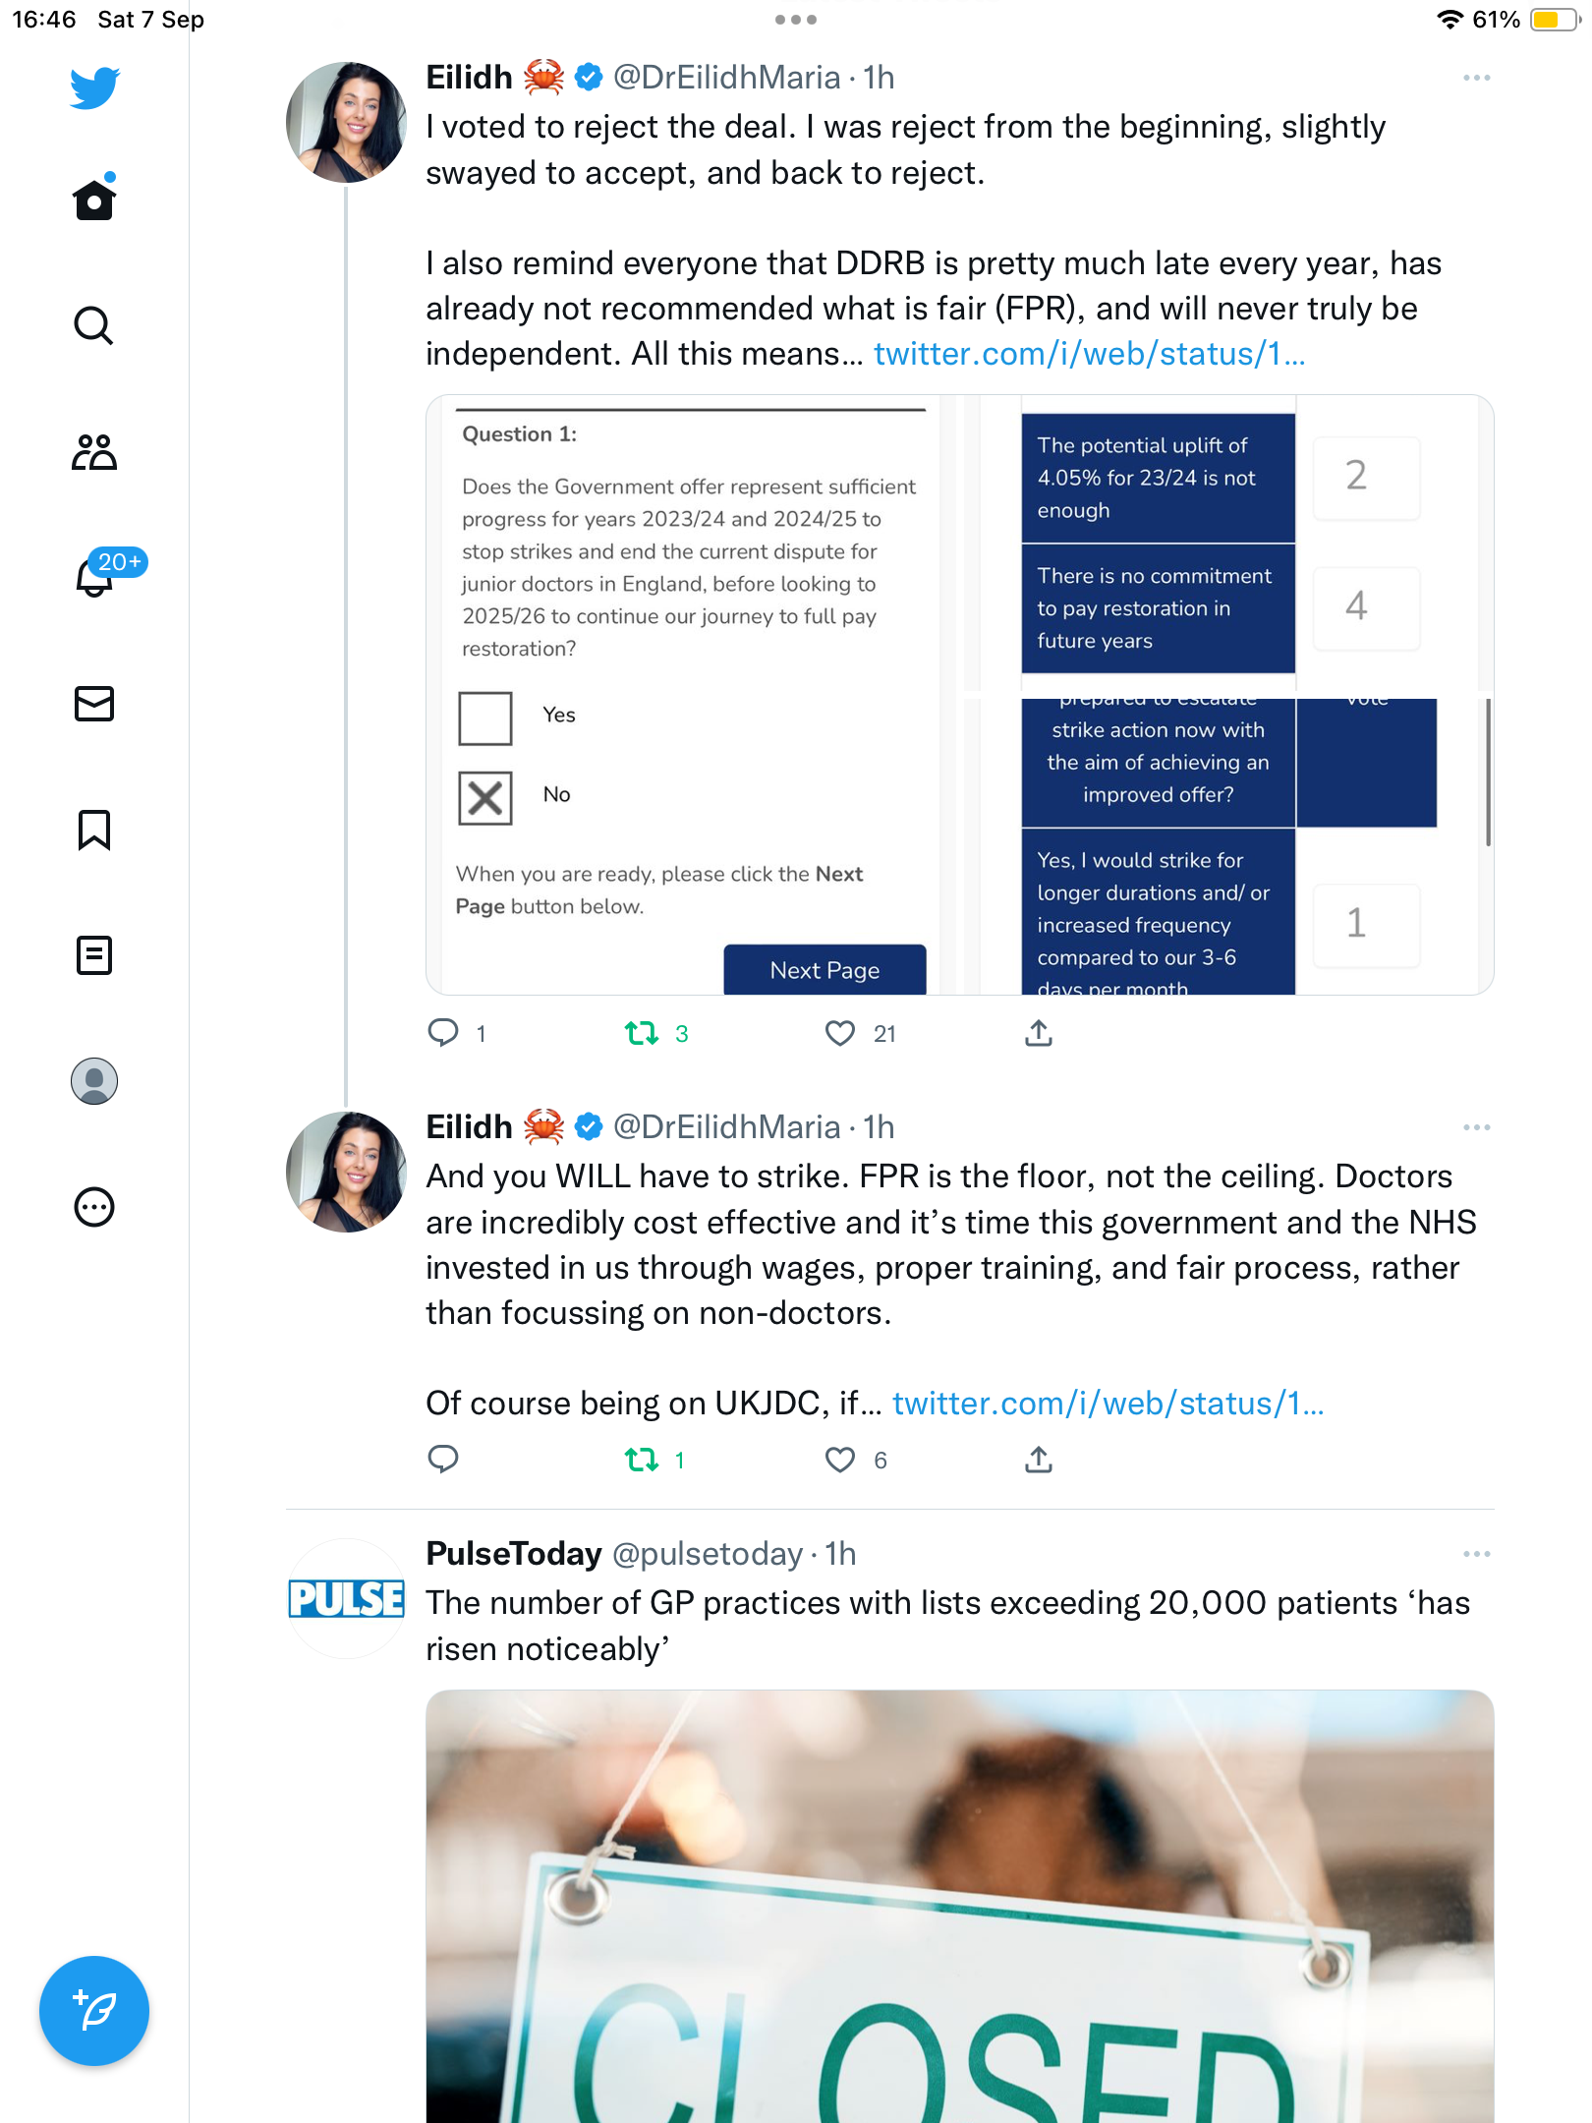Open the Twitter bird logo
1592x2123 pixels.
click(x=94, y=87)
